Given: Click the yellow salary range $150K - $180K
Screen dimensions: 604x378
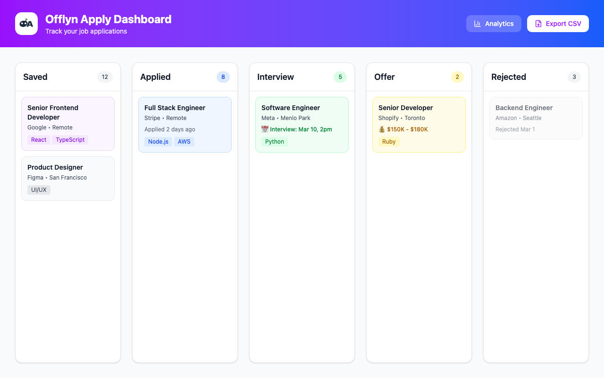Looking at the screenshot, I should (x=408, y=129).
